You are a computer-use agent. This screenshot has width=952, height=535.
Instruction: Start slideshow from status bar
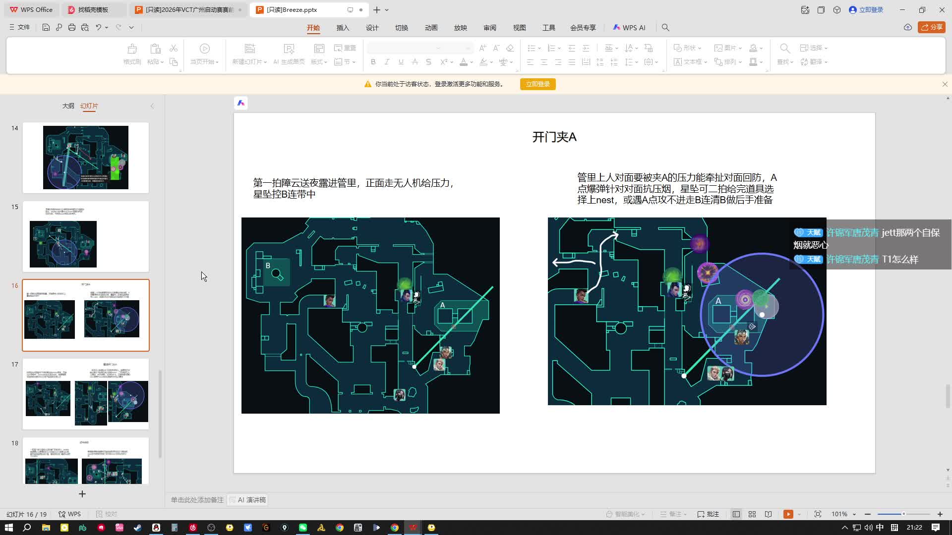click(x=788, y=514)
